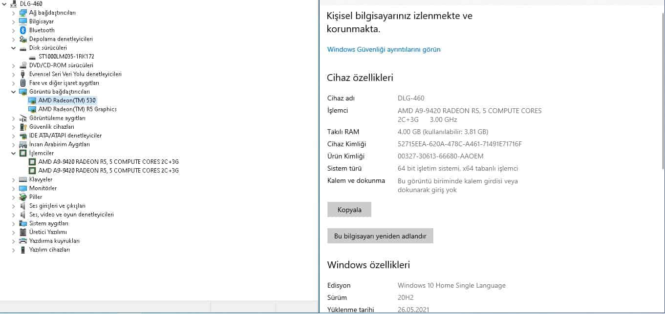Click the Cihaz özellikleri heading
This screenshot has width=665, height=314.
(x=360, y=78)
